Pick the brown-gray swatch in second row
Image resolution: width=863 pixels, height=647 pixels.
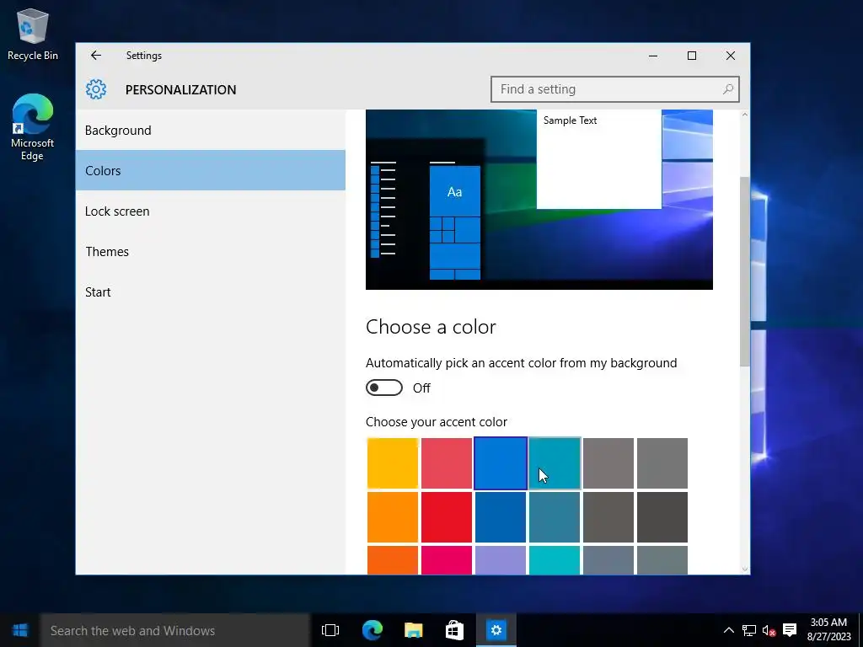tap(608, 517)
